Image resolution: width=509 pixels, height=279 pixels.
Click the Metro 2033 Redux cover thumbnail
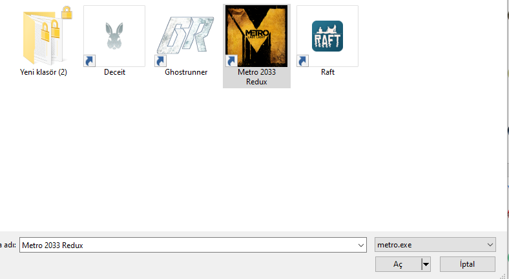(256, 36)
